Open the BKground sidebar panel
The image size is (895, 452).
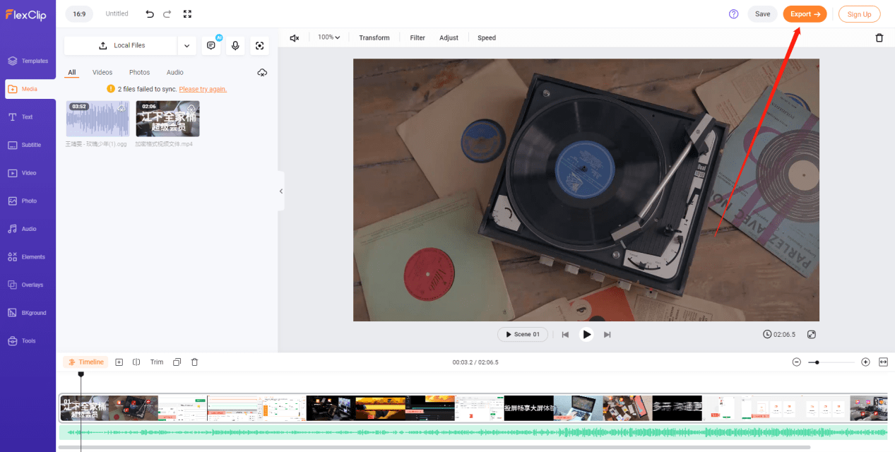(28, 313)
